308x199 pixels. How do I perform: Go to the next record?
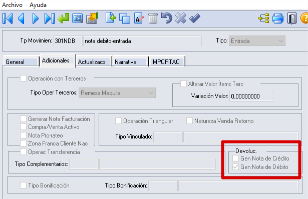pos(36,18)
